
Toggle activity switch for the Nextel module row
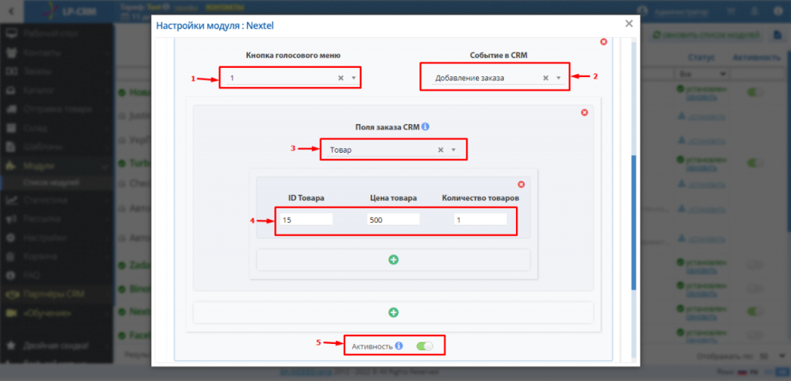tap(755, 312)
